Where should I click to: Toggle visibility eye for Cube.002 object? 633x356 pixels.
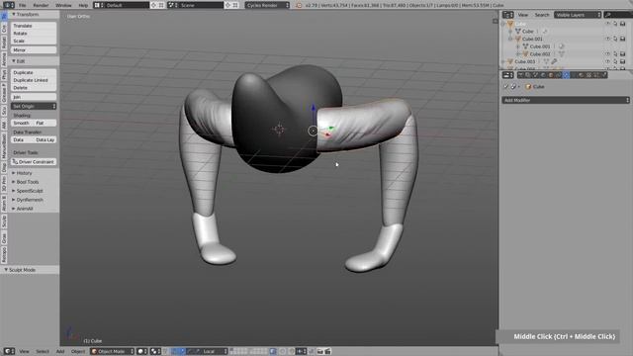click(607, 53)
